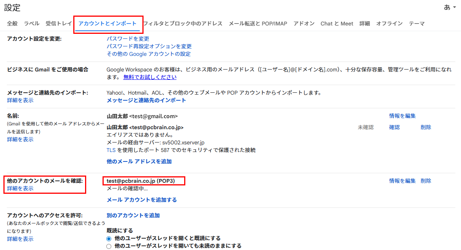Screen dimensions: 461x250
Task: Switch to the メール転送と POP/IMAP tab
Action: 258,23
